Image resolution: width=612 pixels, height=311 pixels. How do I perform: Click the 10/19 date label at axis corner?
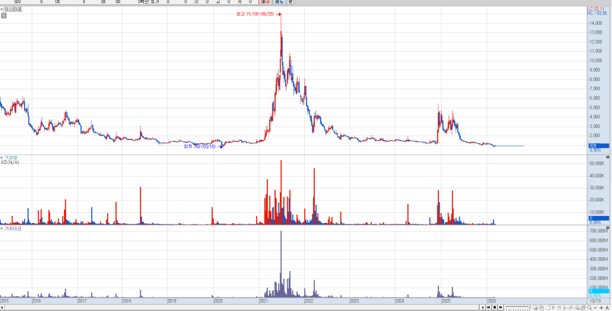[x=596, y=301]
